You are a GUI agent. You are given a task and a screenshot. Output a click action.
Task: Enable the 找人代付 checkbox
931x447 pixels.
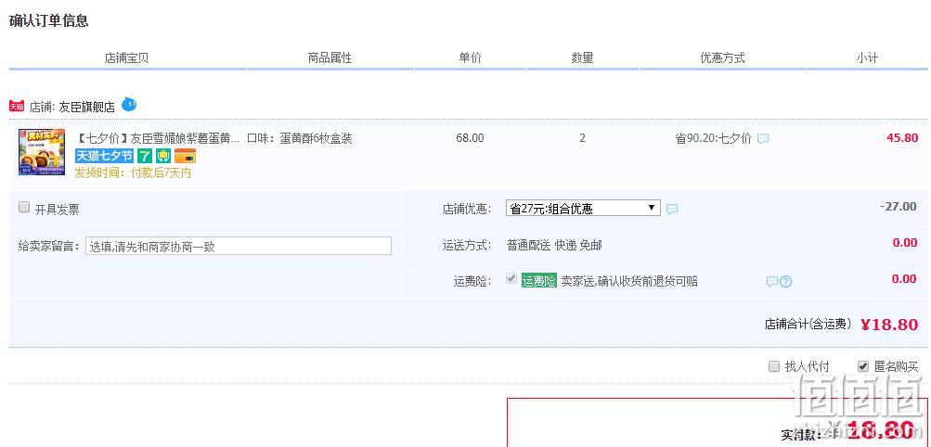click(x=773, y=366)
